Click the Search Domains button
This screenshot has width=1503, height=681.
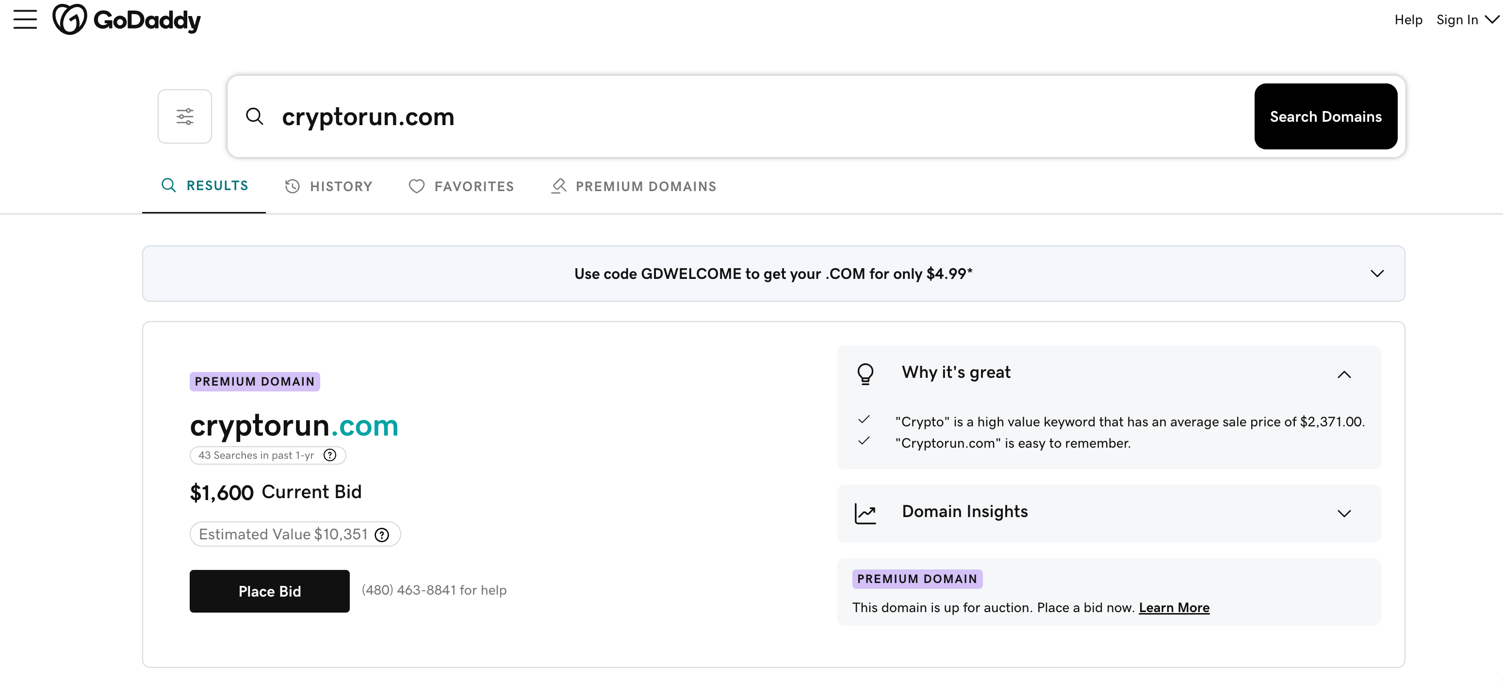[x=1325, y=117]
